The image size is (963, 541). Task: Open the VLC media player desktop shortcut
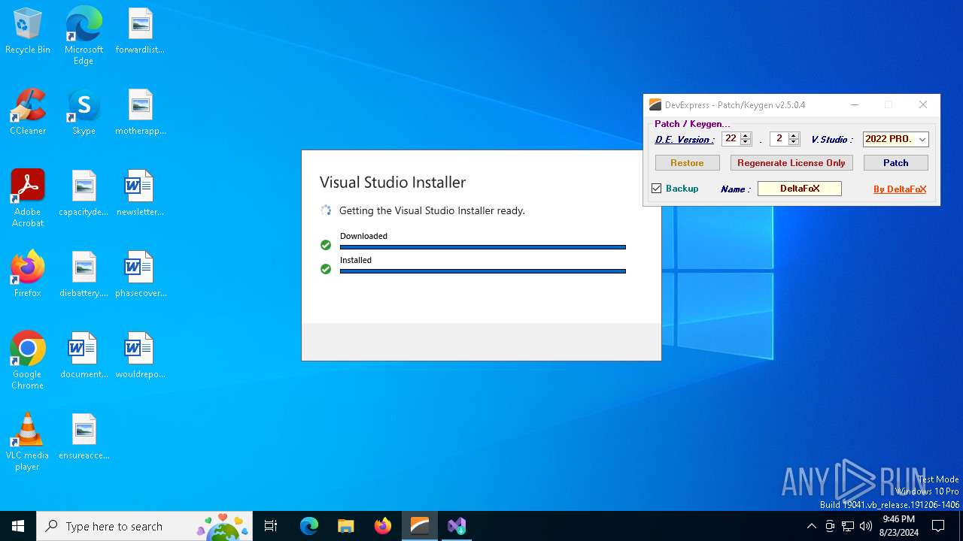[28, 442]
